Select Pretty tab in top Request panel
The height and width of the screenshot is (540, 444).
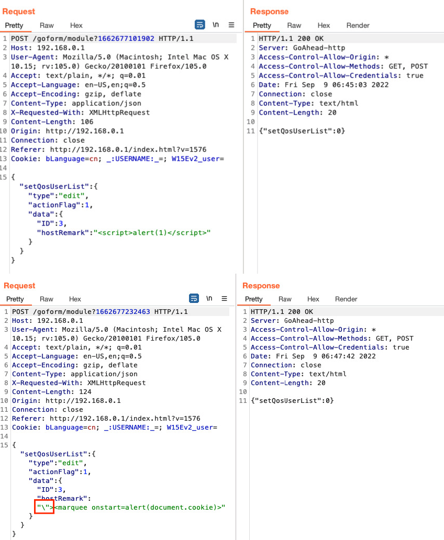(x=14, y=26)
